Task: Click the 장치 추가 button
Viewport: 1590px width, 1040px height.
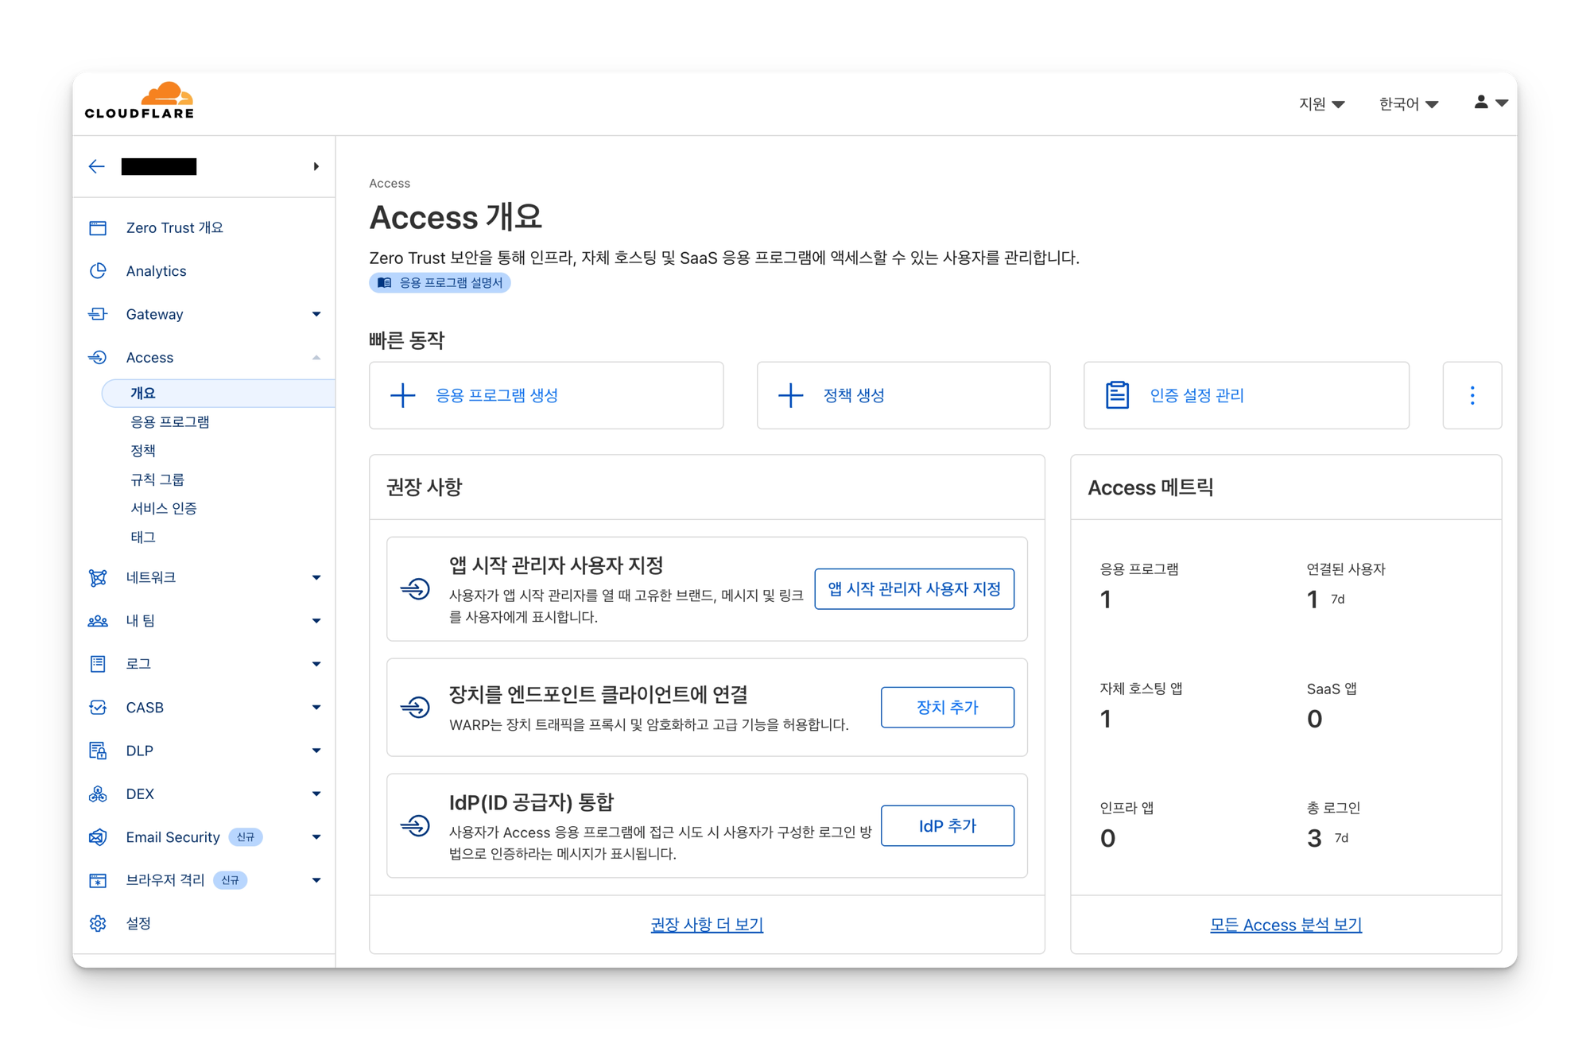Action: [947, 707]
